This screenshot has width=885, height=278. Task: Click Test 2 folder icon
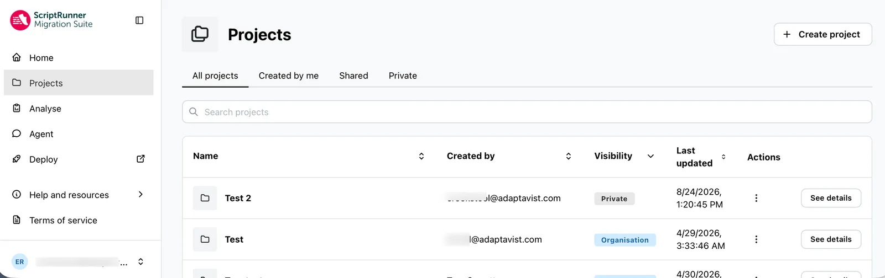coord(205,198)
